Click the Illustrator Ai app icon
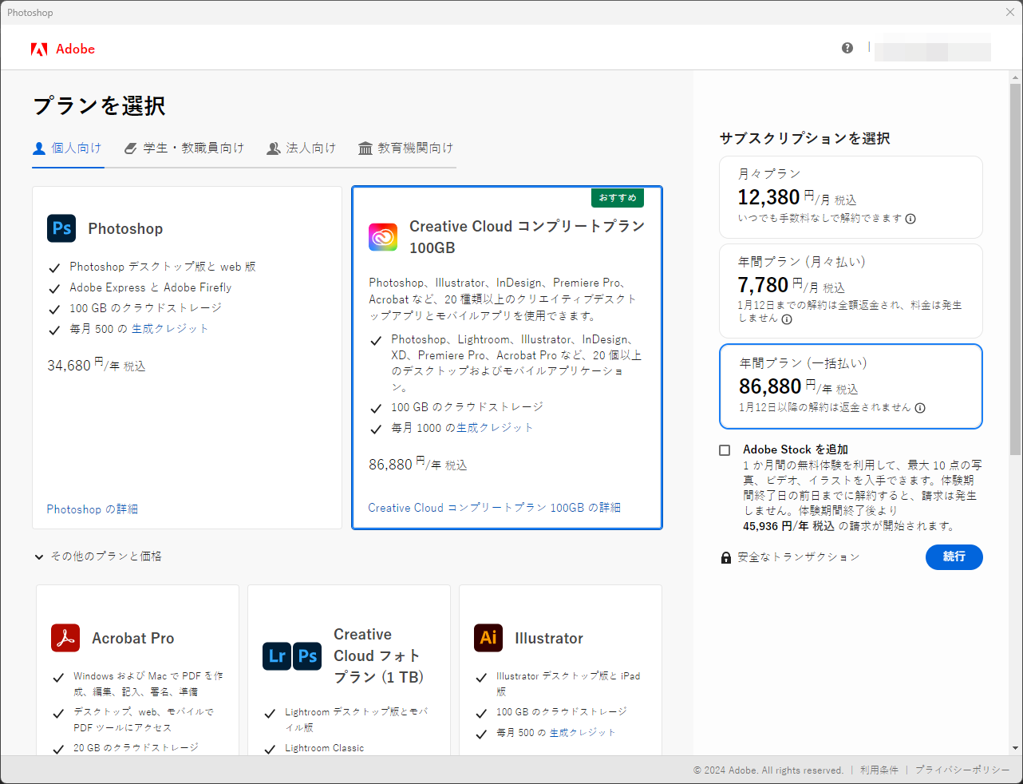This screenshot has height=784, width=1023. pos(488,638)
